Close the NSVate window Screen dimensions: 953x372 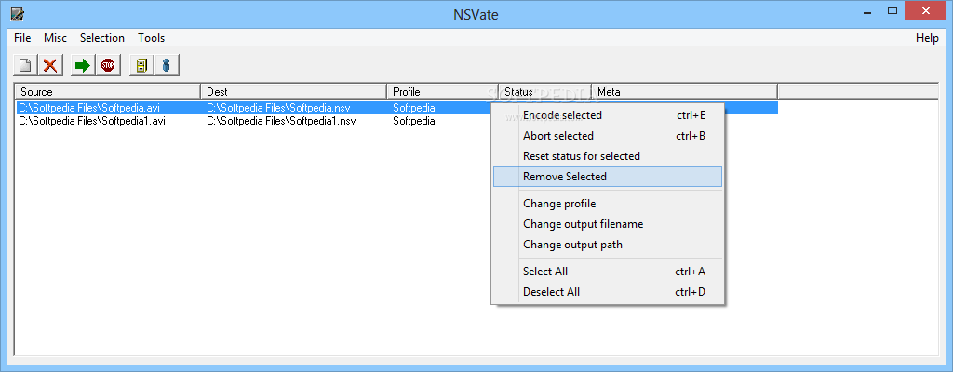pyautogui.click(x=926, y=10)
